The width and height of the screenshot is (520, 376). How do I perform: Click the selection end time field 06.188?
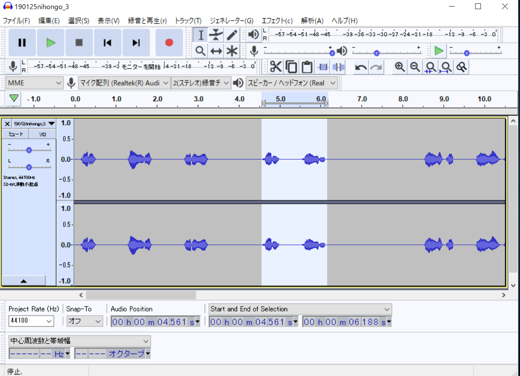pyautogui.click(x=347, y=322)
